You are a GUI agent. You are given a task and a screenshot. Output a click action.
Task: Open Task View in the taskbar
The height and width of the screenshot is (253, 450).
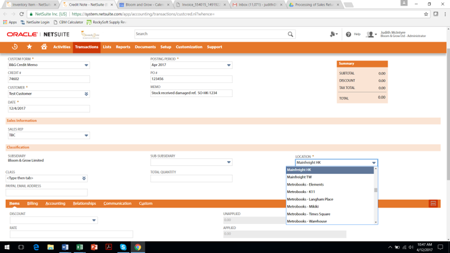(x=21, y=247)
